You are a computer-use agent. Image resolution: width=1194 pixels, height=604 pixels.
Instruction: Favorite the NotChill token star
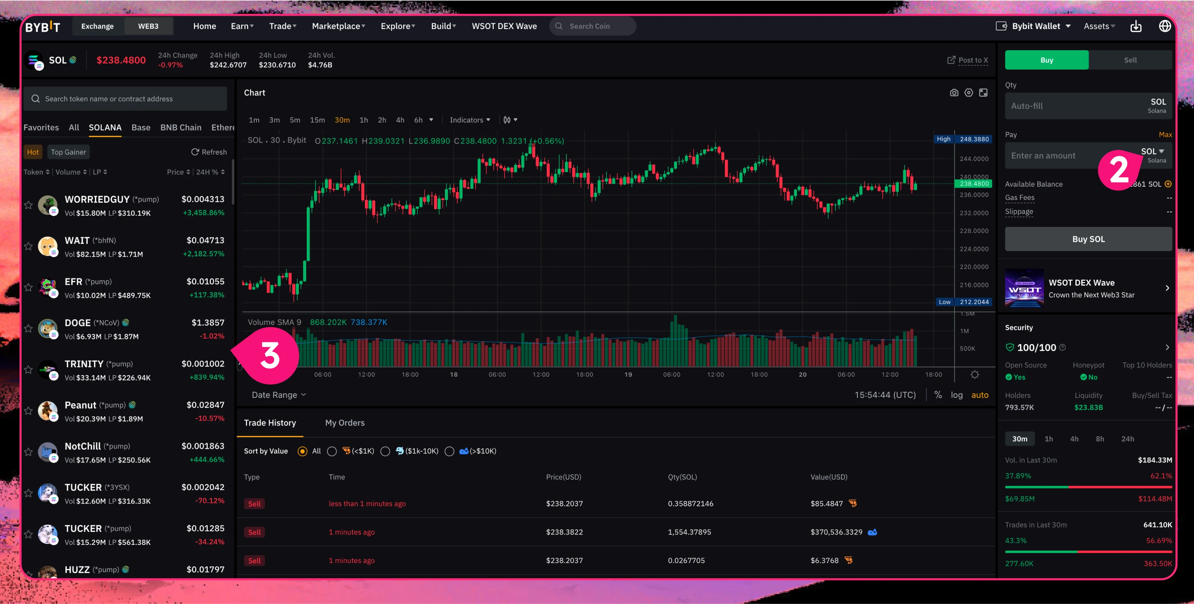pos(28,452)
